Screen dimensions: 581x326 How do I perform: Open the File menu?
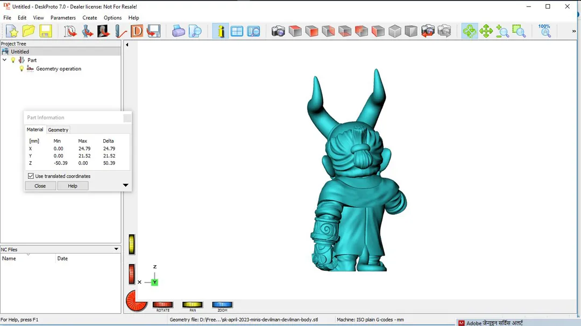(7, 18)
